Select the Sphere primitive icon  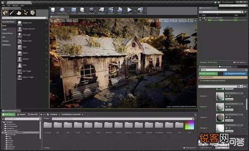point(20,53)
